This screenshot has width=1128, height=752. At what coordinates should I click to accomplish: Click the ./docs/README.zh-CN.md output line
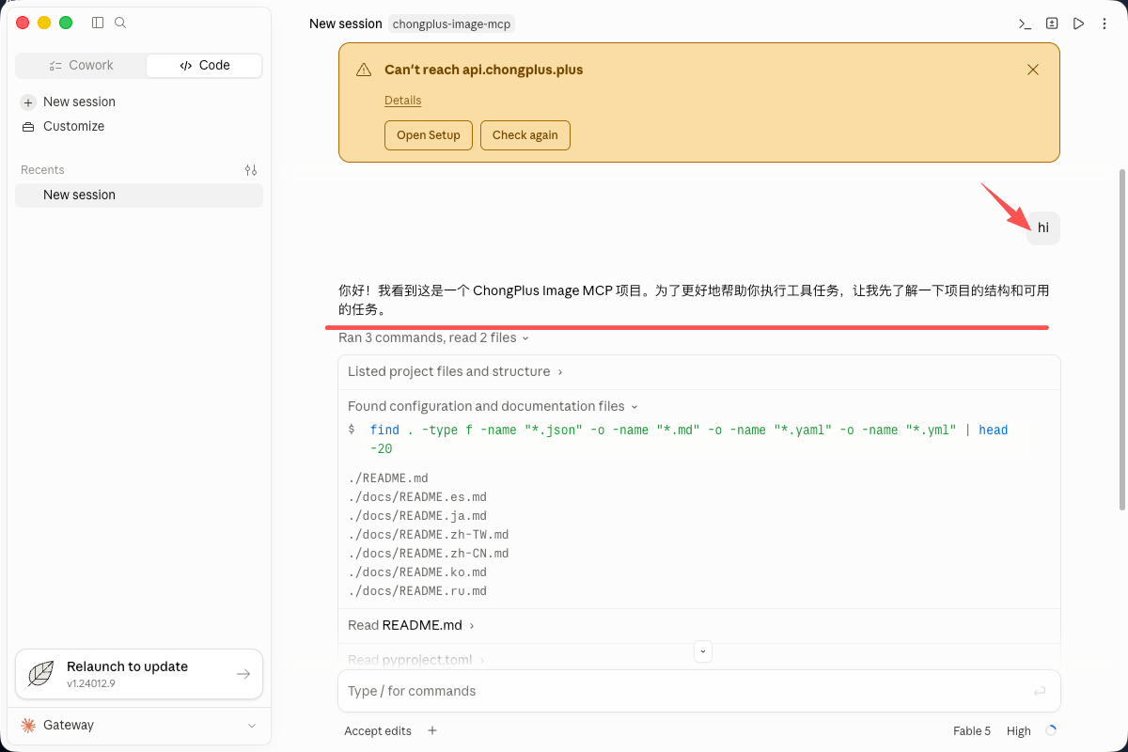coord(429,554)
